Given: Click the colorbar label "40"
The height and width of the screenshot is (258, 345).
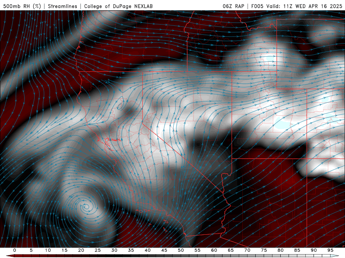Looking at the screenshot, I should [147, 250].
